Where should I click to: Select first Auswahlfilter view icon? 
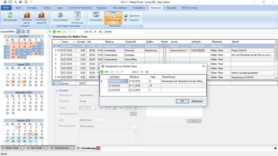coord(18,32)
